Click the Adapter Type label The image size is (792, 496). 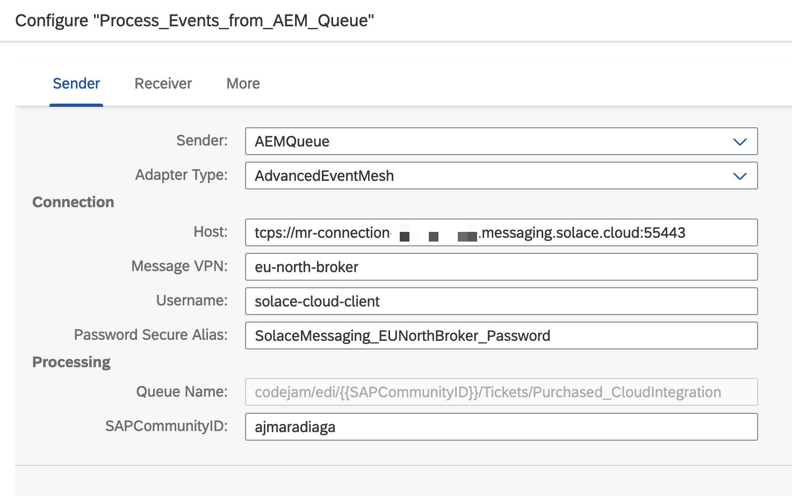pyautogui.click(x=182, y=174)
